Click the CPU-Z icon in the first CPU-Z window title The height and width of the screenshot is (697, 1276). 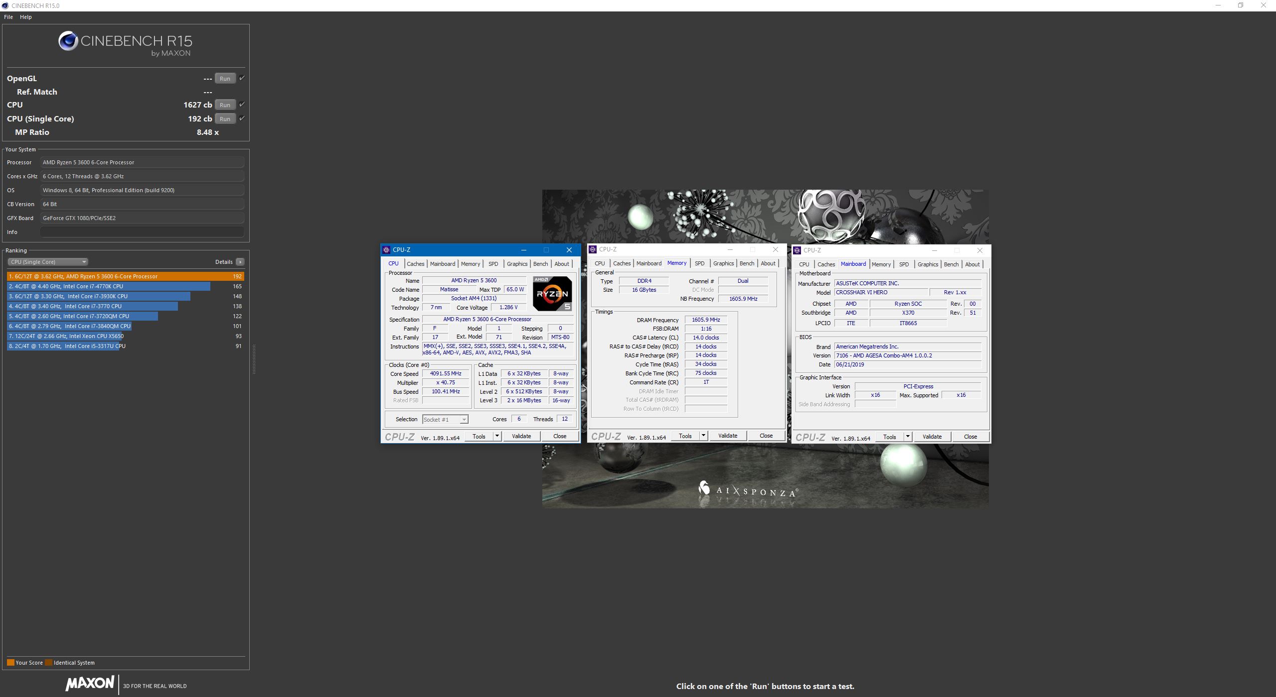click(386, 250)
